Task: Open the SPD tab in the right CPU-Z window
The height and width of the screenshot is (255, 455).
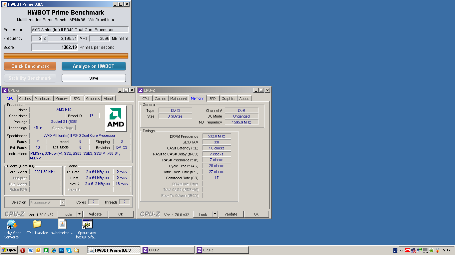Action: point(213,99)
